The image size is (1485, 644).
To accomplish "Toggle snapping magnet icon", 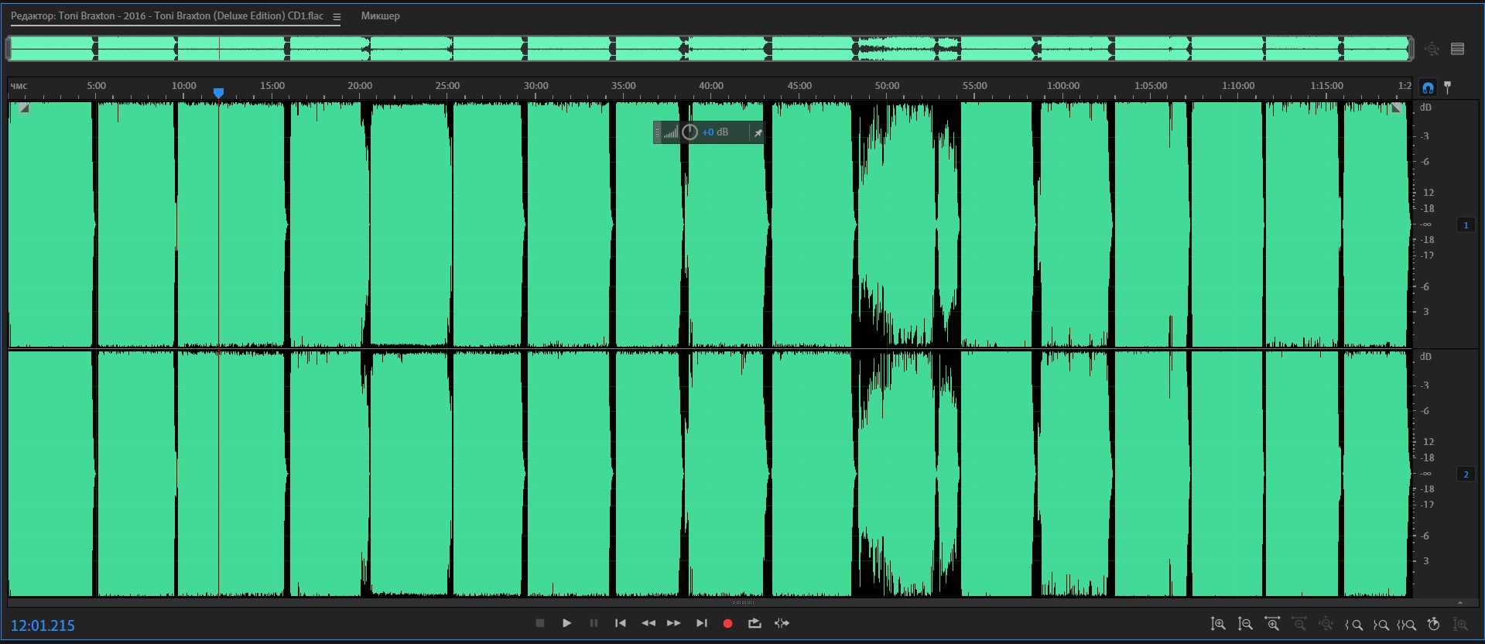I will (x=1428, y=87).
